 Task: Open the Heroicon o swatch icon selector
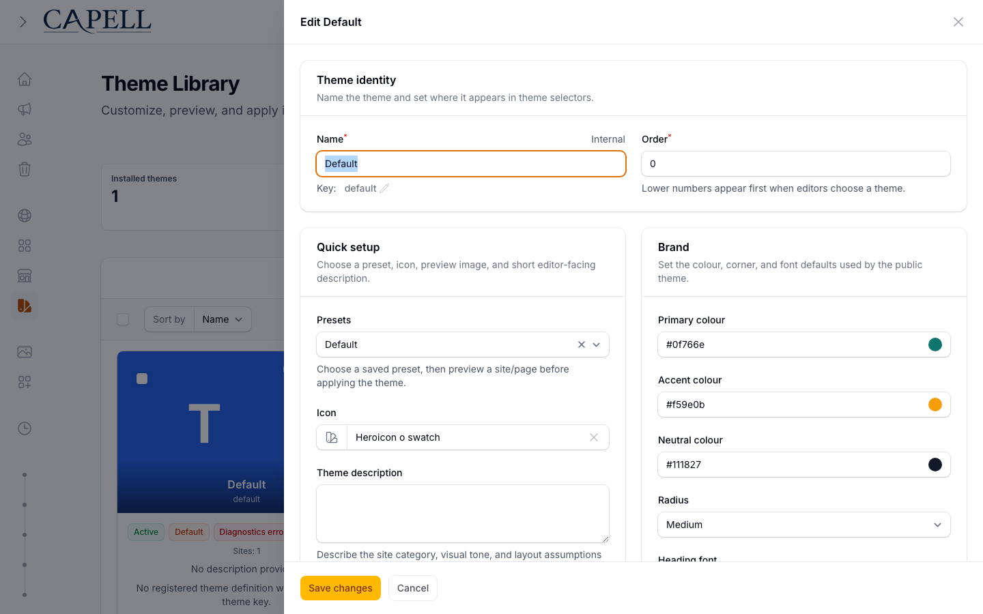pyautogui.click(x=464, y=437)
